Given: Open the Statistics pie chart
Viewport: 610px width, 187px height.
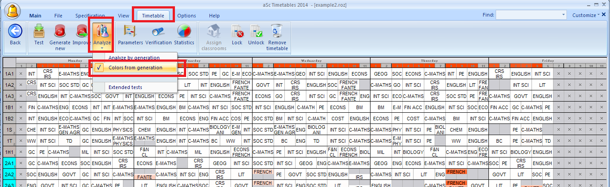Looking at the screenshot, I should click(x=184, y=31).
